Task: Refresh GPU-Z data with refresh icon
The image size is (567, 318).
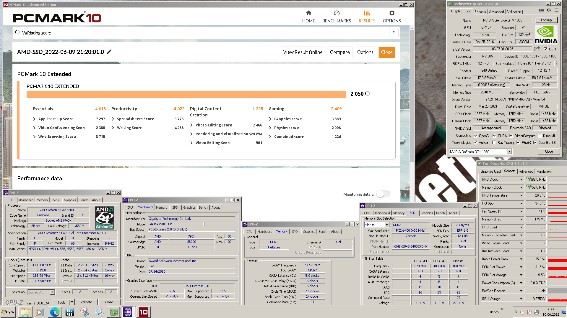Action: [549, 10]
